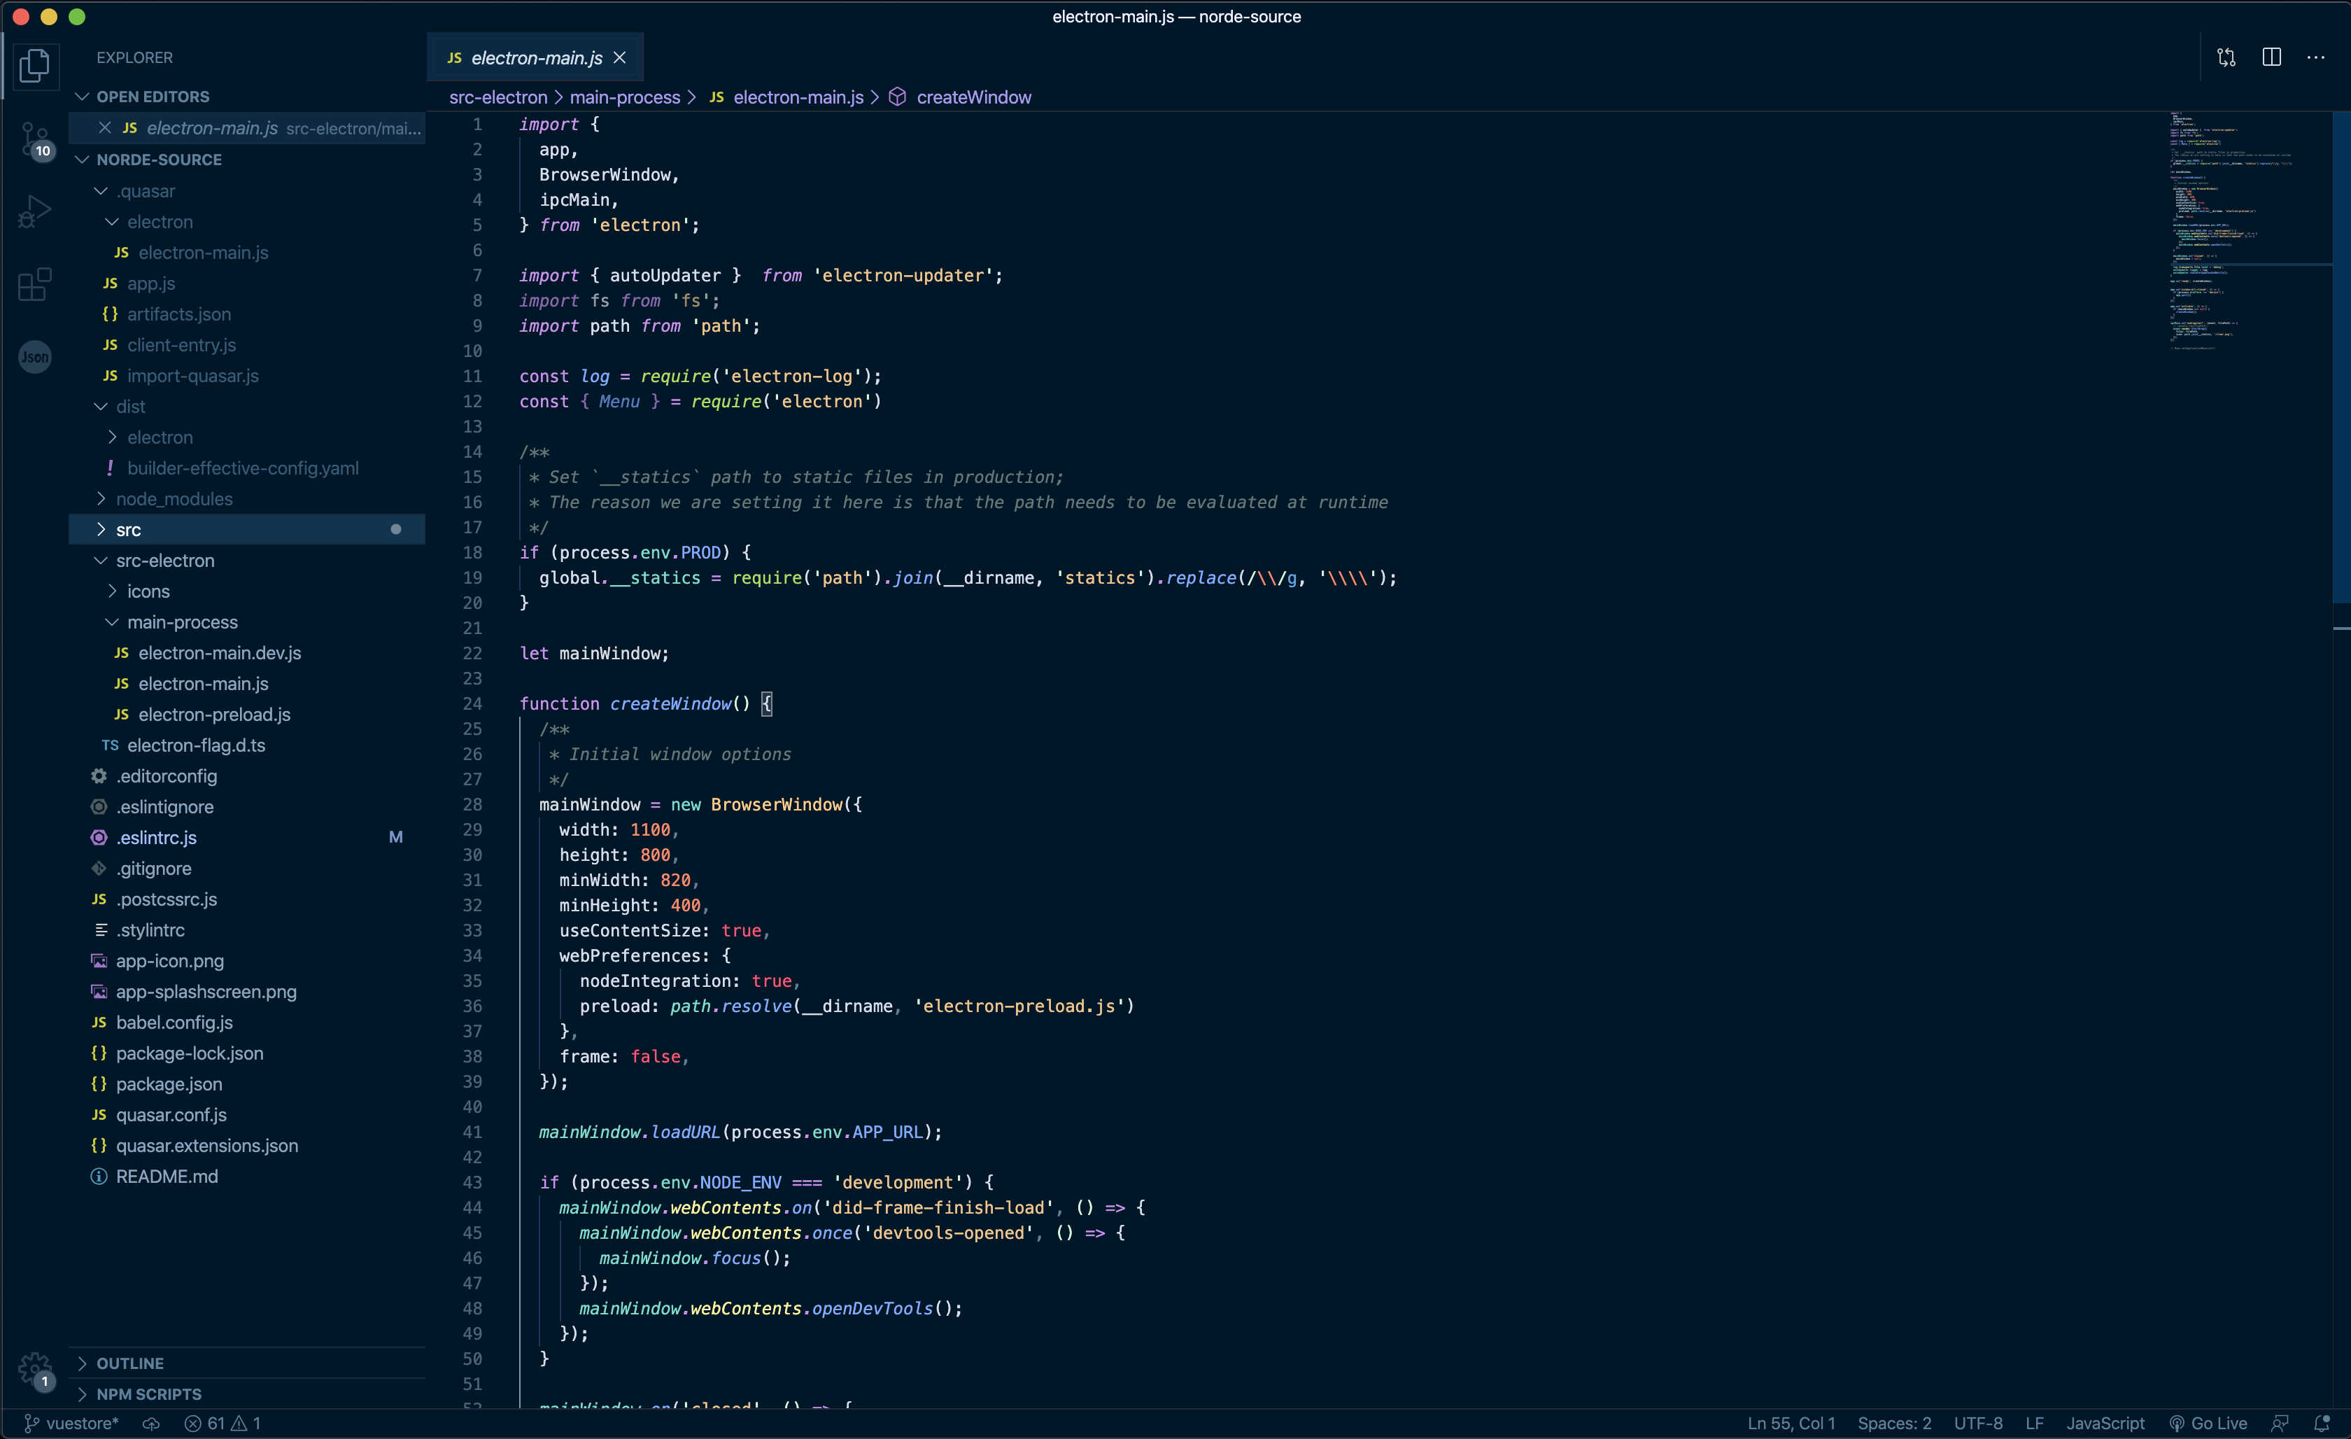
Task: Open the Extensions view
Action: pyautogui.click(x=34, y=284)
